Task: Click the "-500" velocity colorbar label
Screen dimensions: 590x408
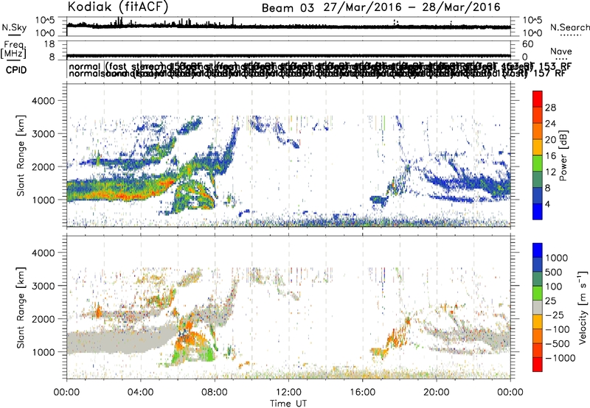Action: click(x=558, y=344)
